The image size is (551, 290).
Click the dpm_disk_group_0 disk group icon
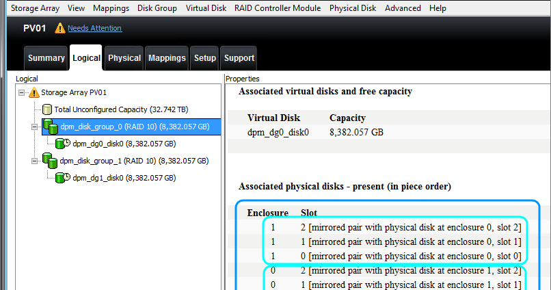pos(51,127)
